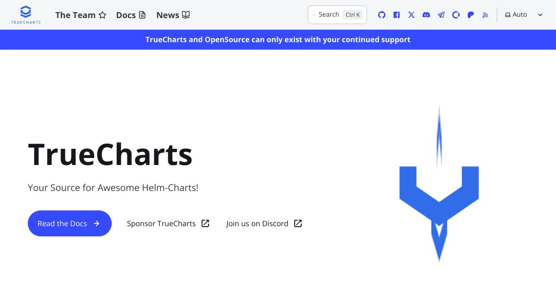Open the Docs navigation item

pyautogui.click(x=131, y=15)
